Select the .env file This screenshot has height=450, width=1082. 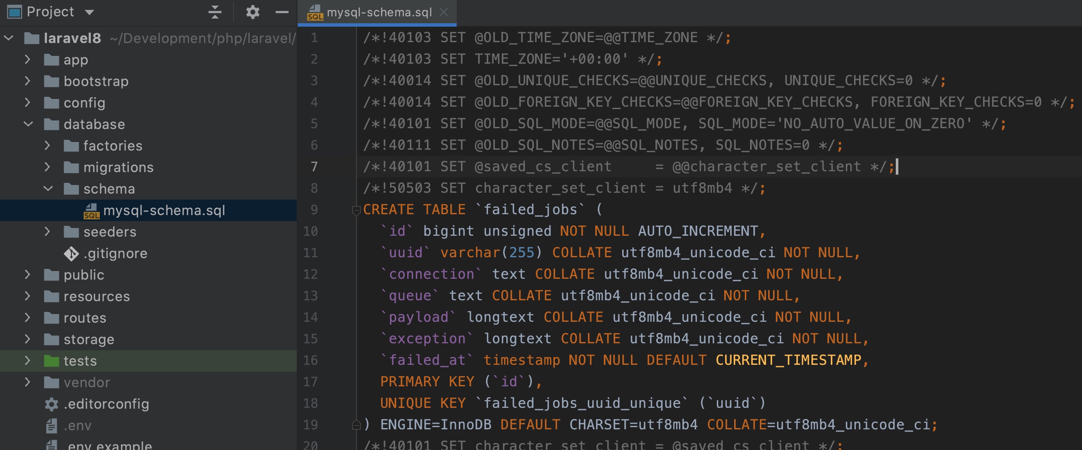click(77, 425)
